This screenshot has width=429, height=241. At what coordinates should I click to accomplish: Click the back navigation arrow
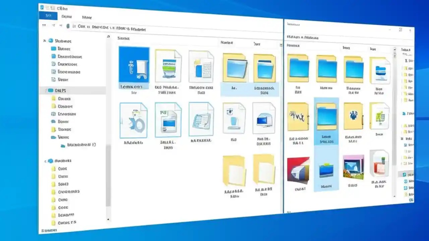pos(44,25)
